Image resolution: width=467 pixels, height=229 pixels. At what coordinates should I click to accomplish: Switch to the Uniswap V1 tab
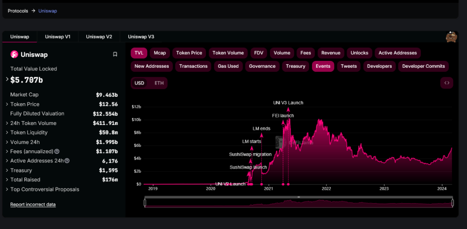point(58,37)
